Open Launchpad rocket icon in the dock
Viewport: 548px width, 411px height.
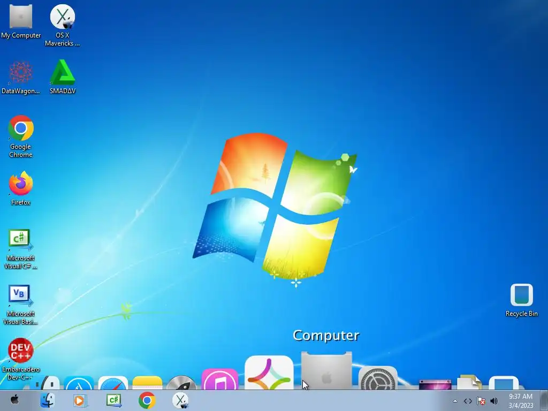coord(181,383)
